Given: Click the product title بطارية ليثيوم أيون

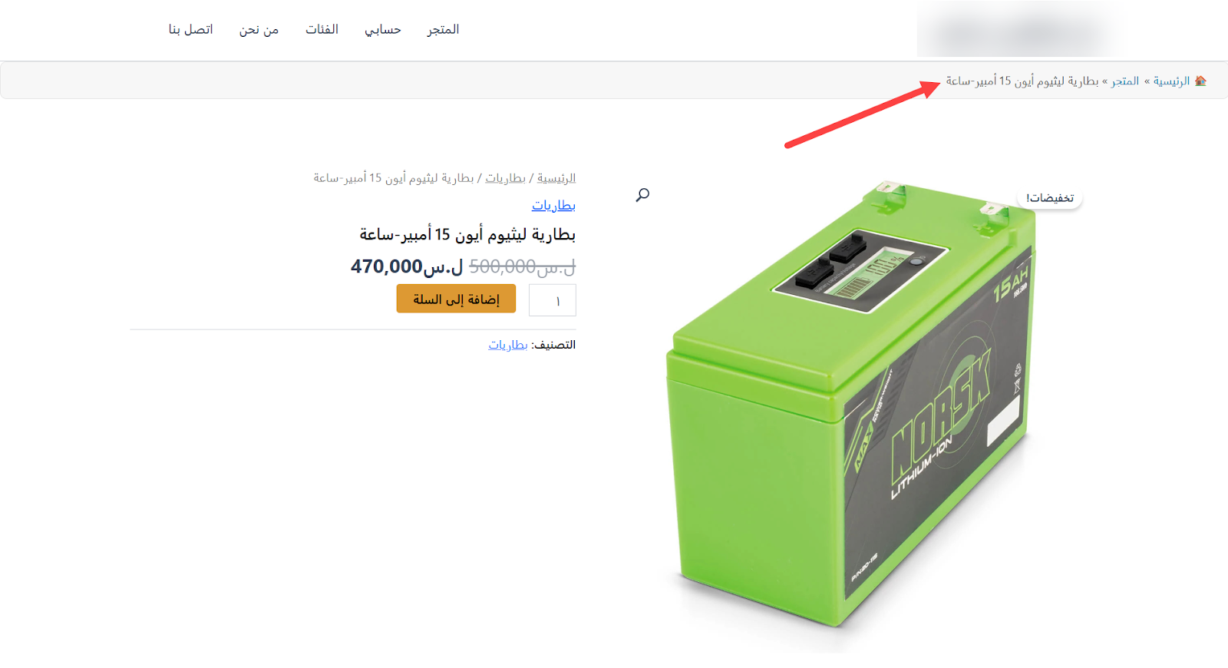Looking at the screenshot, I should [x=467, y=234].
